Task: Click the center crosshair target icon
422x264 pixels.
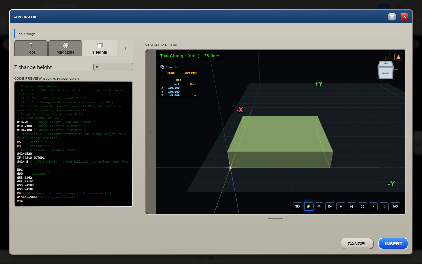Action: click(x=384, y=206)
